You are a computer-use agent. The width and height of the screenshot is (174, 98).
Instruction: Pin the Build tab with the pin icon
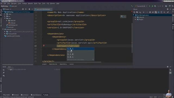coord(4,73)
